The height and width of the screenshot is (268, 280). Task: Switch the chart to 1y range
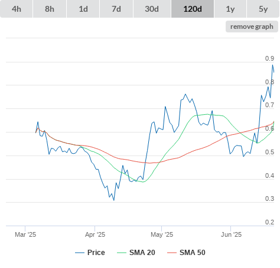[230, 9]
